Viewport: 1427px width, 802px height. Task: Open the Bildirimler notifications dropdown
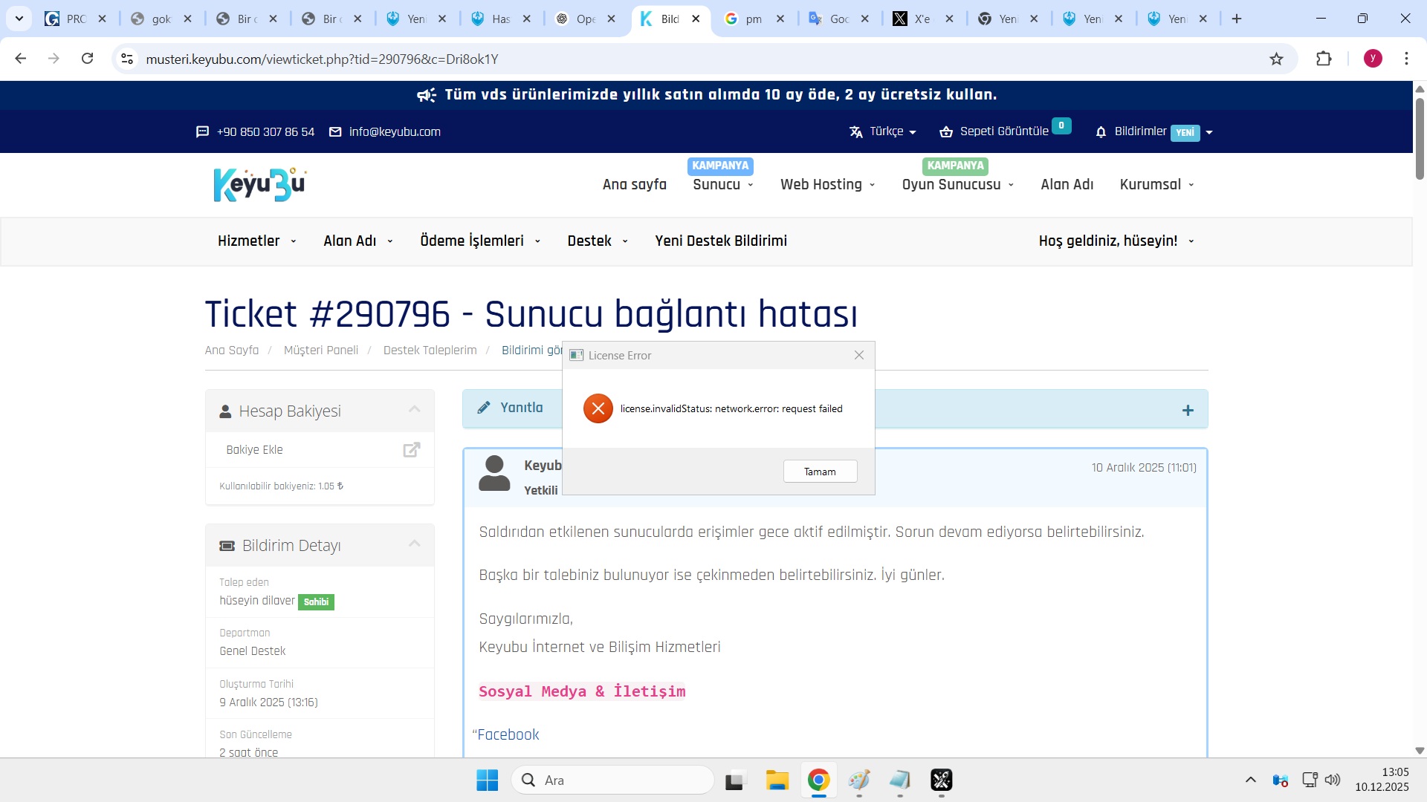(x=1153, y=131)
